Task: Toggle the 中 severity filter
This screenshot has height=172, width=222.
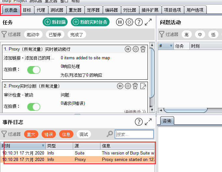Action: (x=200, y=34)
